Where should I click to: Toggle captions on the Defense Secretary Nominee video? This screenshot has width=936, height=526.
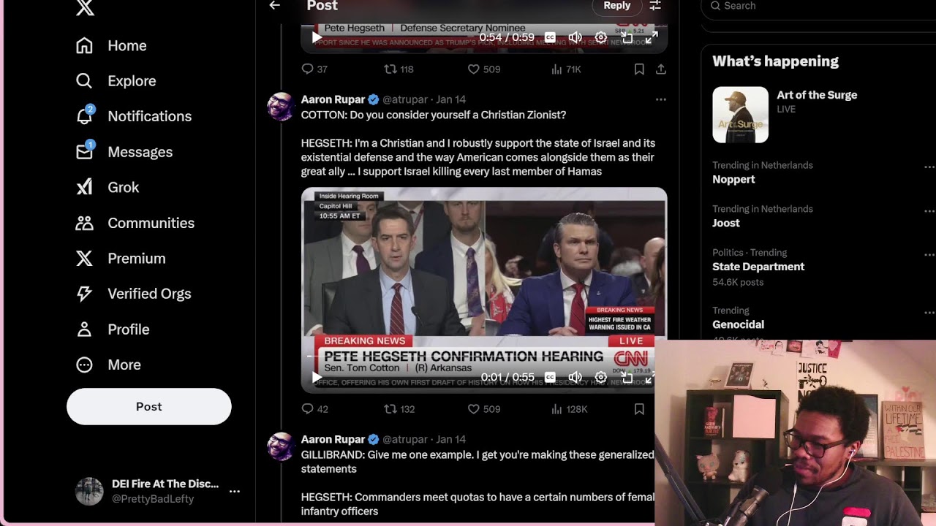click(550, 37)
